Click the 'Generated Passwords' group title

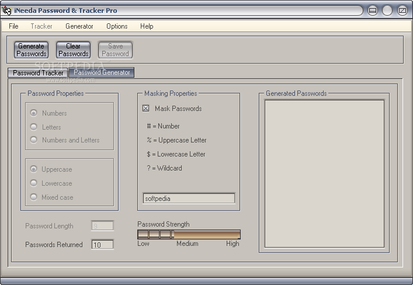[296, 93]
